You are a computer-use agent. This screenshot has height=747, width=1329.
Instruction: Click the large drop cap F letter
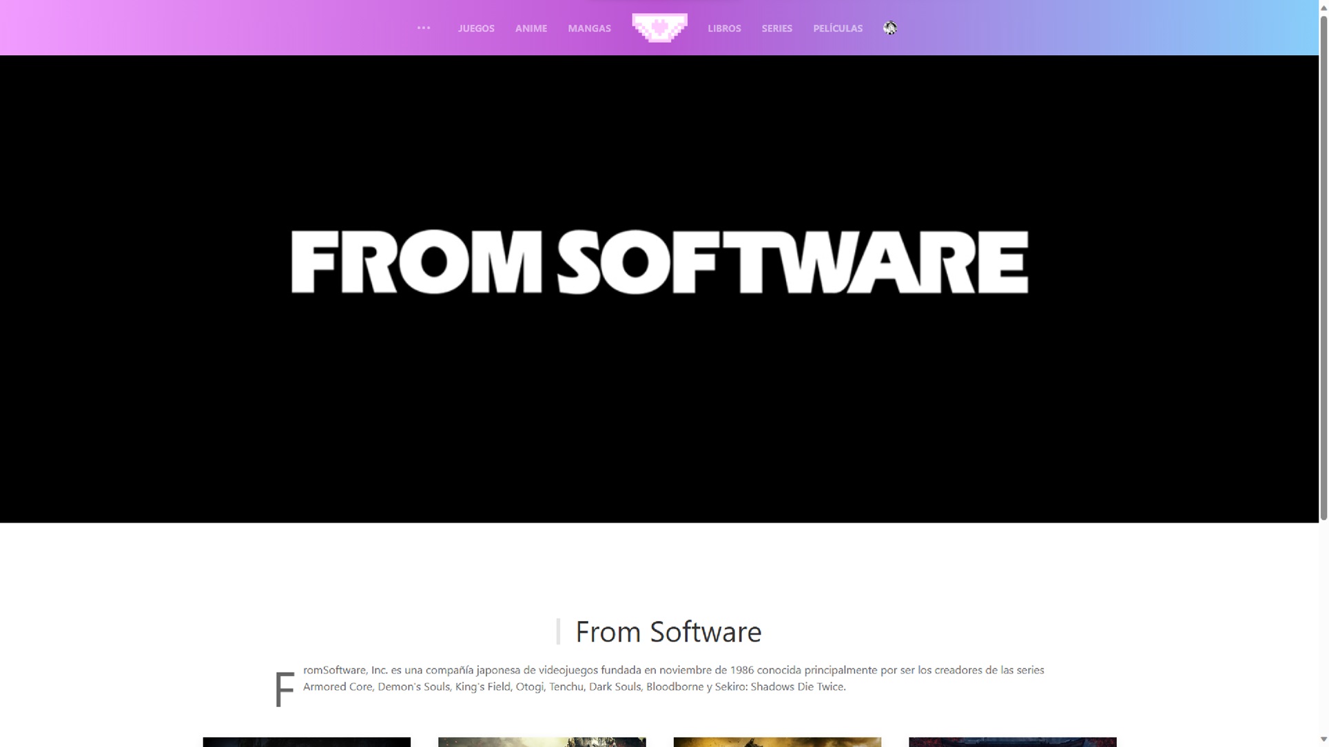coord(284,688)
